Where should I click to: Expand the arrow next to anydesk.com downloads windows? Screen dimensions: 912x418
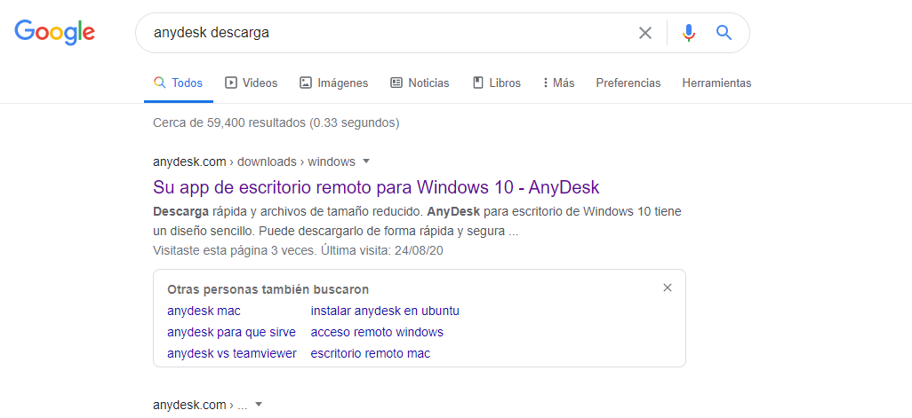pyautogui.click(x=366, y=162)
